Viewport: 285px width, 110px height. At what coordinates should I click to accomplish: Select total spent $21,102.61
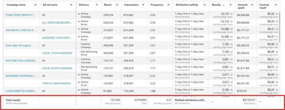(249, 100)
